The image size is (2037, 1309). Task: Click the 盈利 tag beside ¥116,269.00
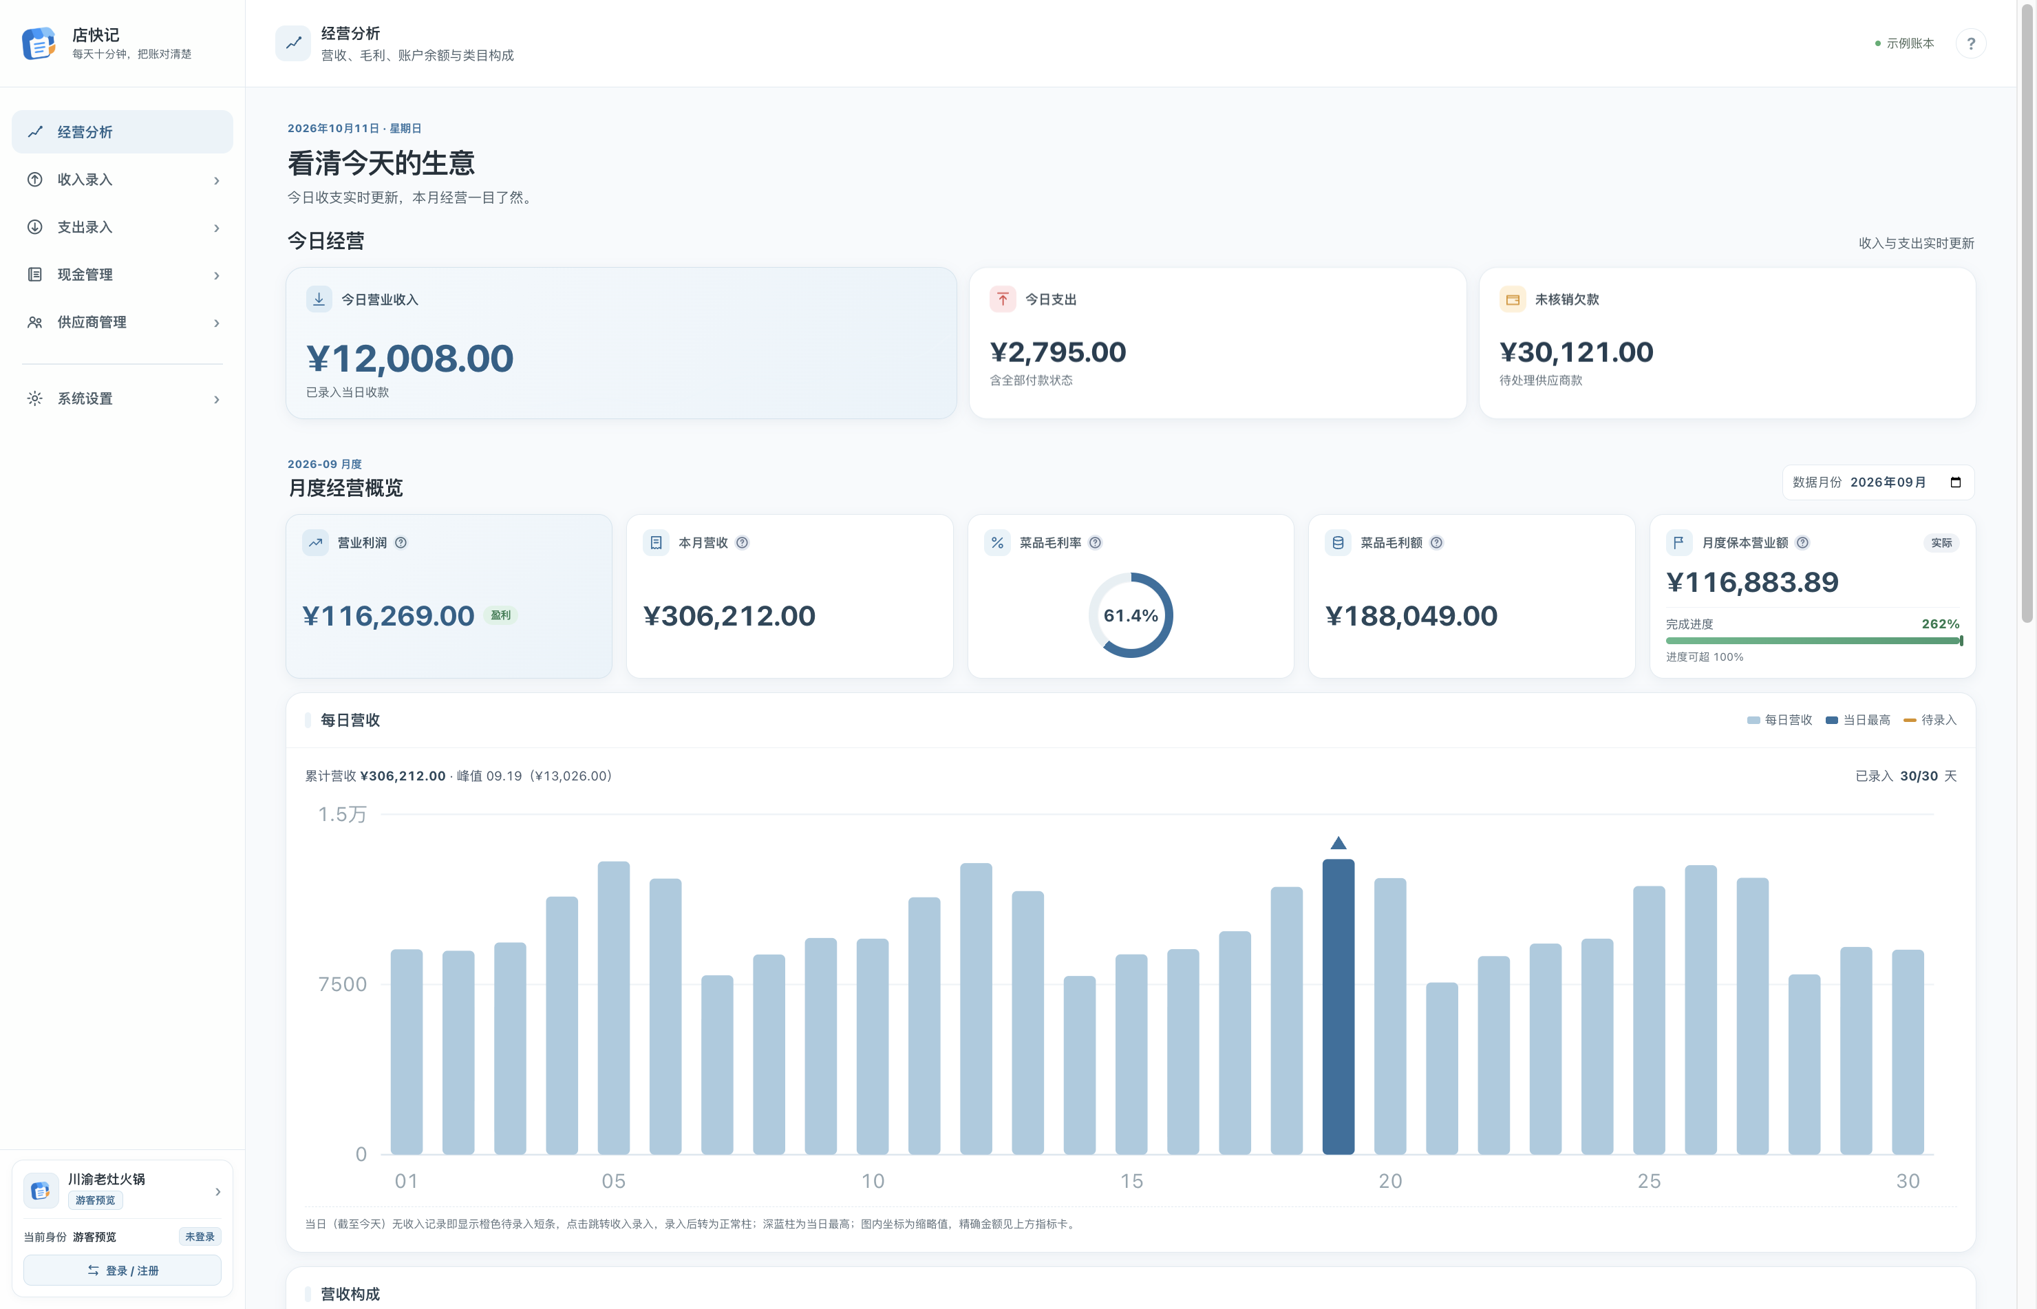(x=500, y=615)
